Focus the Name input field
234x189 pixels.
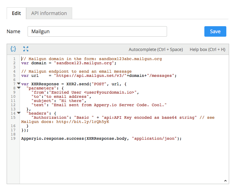tap(97, 31)
